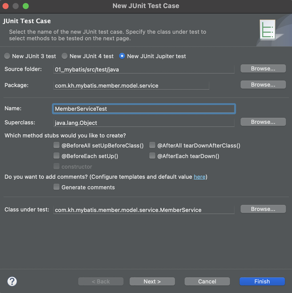Browse for the Class under test
The height and width of the screenshot is (293, 292).
(263, 209)
